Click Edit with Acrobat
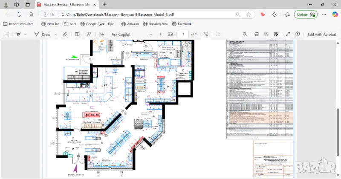This screenshot has height=179, width=341. (322, 34)
